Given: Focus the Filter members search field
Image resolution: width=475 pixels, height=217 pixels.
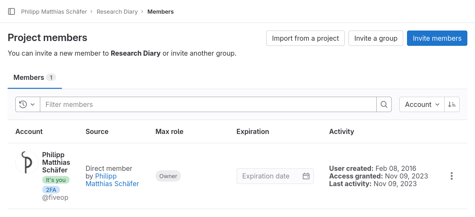Looking at the screenshot, I should click(x=207, y=104).
